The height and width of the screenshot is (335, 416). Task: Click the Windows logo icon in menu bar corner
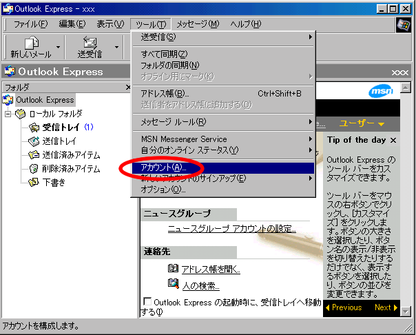pos(404,25)
